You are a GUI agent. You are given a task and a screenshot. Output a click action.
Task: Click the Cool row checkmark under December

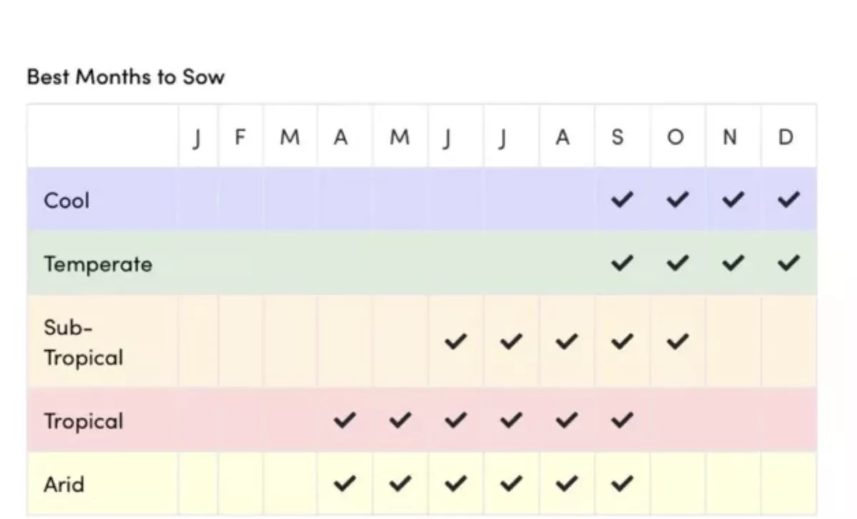click(788, 199)
